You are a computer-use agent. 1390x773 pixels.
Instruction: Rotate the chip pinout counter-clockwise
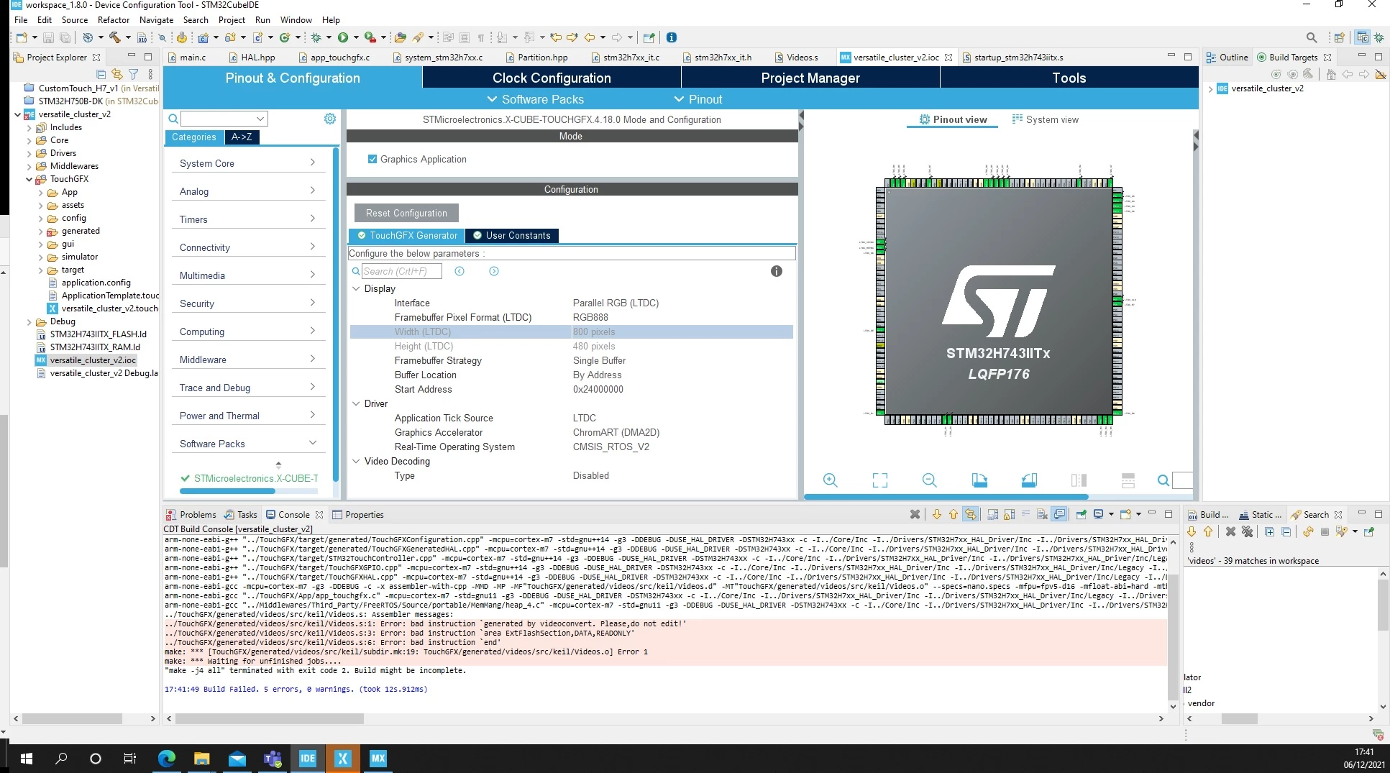click(1029, 480)
